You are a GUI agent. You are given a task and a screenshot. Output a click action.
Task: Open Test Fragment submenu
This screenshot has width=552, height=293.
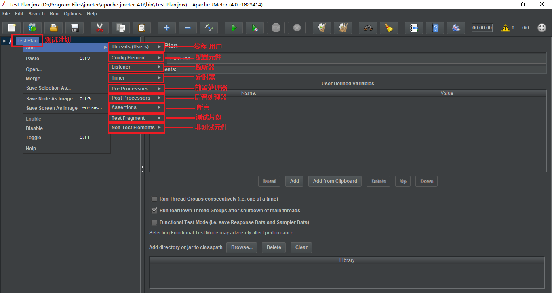coord(137,118)
